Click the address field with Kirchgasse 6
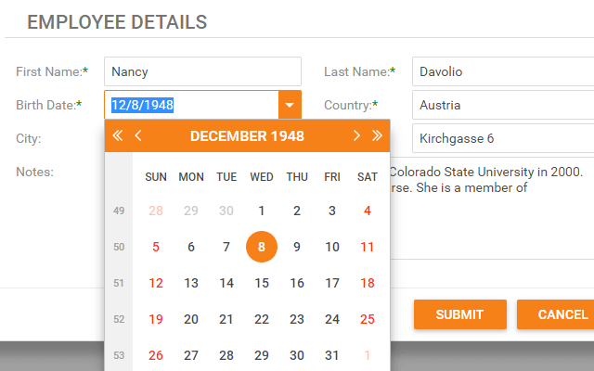 pyautogui.click(x=503, y=138)
